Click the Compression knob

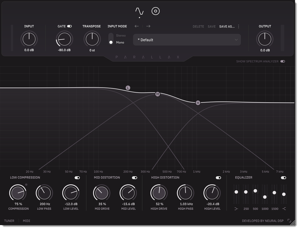(x=18, y=193)
